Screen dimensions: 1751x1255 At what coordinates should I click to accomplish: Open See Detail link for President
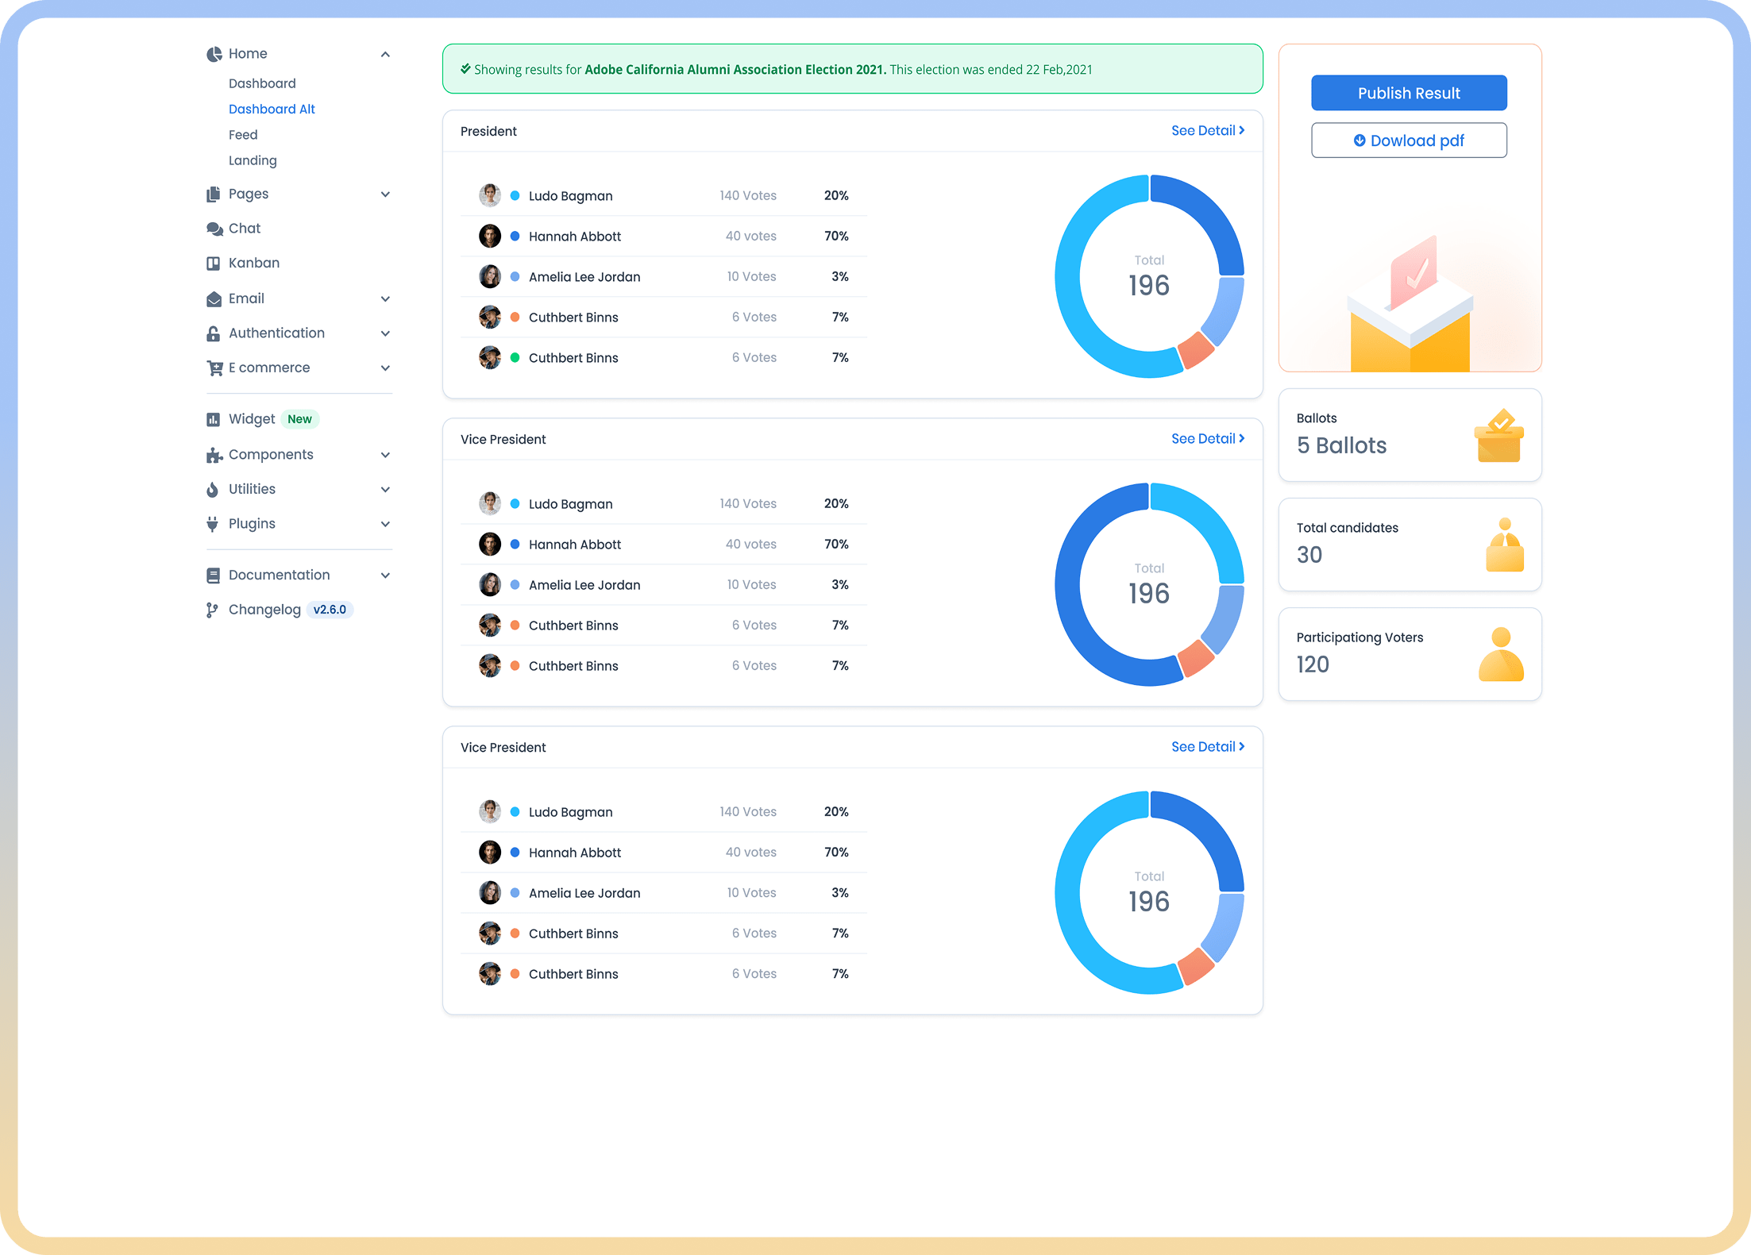click(x=1207, y=131)
